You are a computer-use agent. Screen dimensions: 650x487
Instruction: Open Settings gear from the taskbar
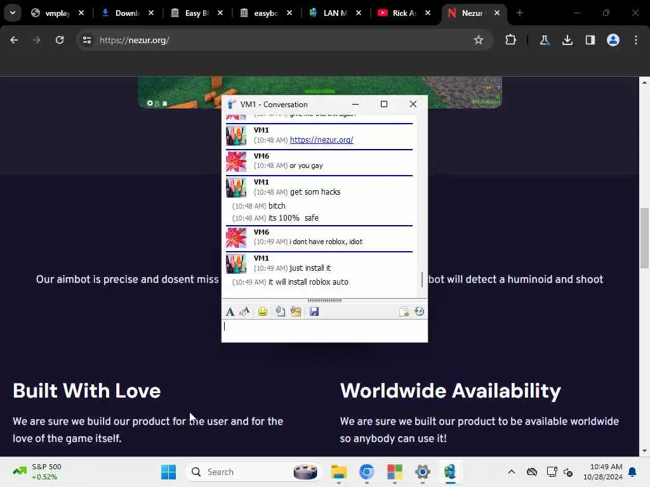[x=422, y=472]
